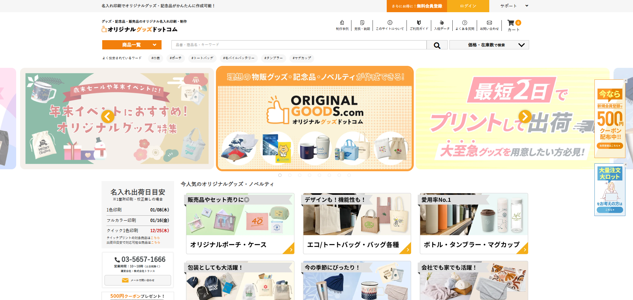
Task: Expand the 価格・在庫数で検索 filter dropdown
Action: click(x=489, y=45)
